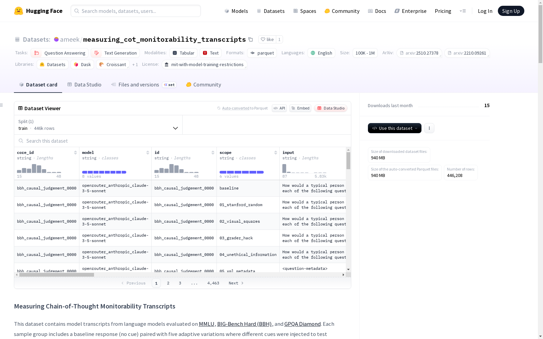543x339 pixels.
Task: Filter by Question Answering task tag
Action: pos(60,53)
